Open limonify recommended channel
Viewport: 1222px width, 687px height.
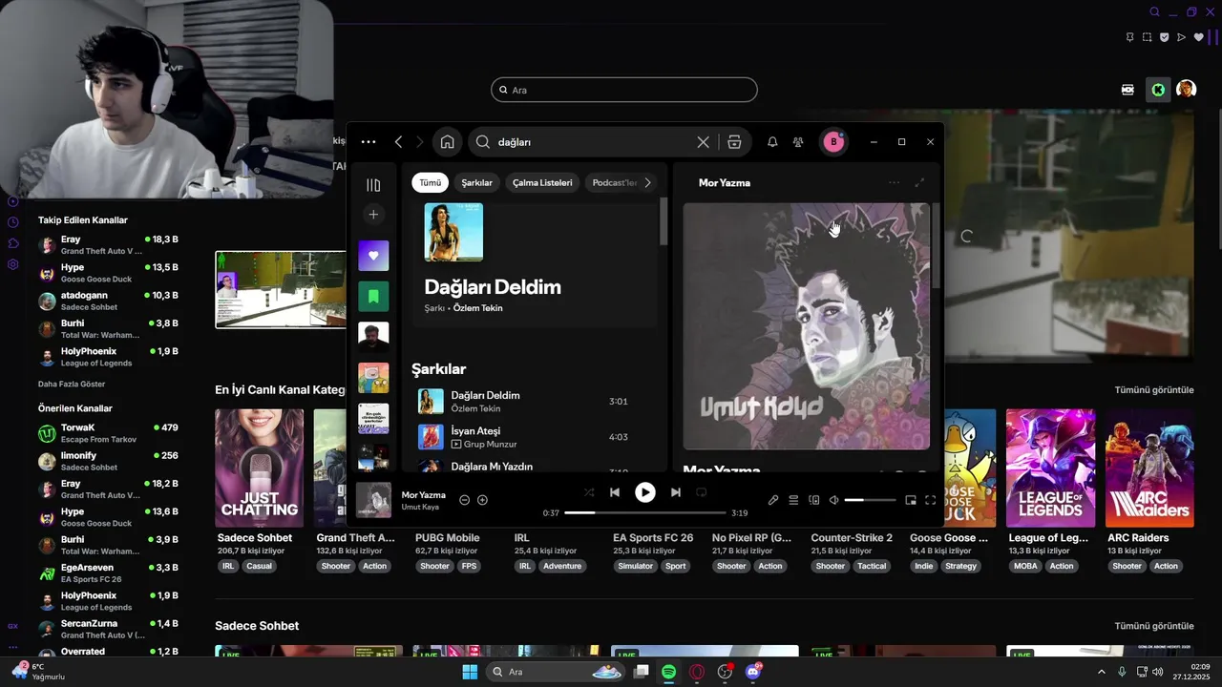107,461
